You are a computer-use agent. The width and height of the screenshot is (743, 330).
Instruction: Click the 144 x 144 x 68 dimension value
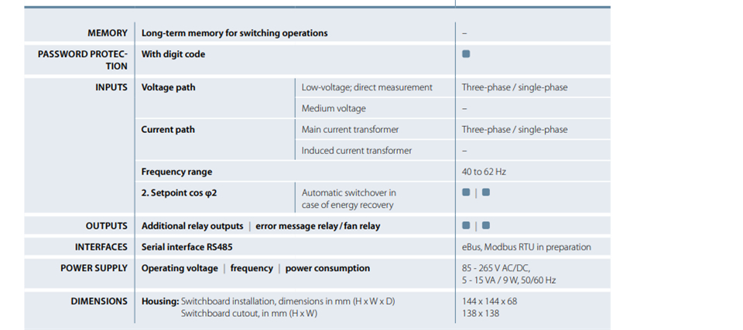490,301
